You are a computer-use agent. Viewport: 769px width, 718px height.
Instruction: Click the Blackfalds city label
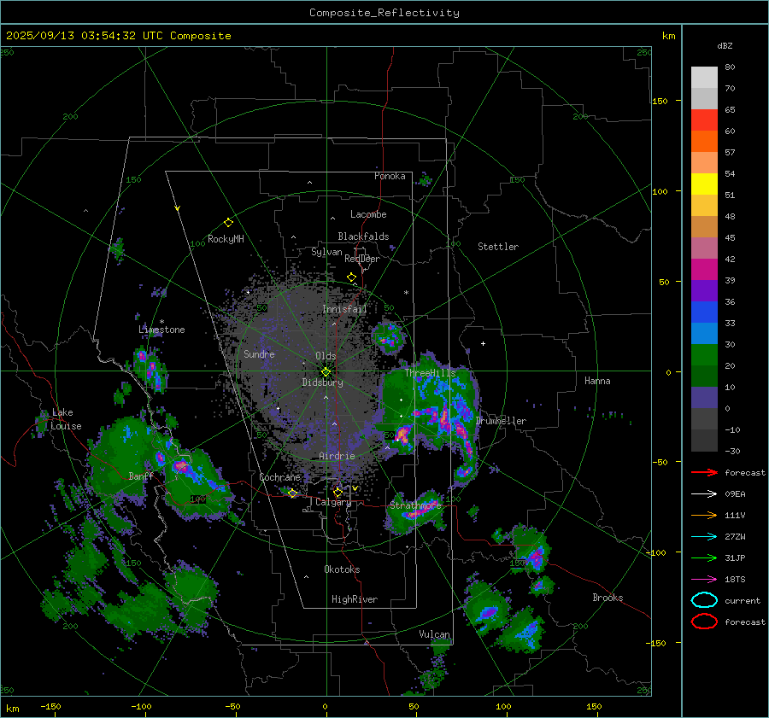(363, 236)
